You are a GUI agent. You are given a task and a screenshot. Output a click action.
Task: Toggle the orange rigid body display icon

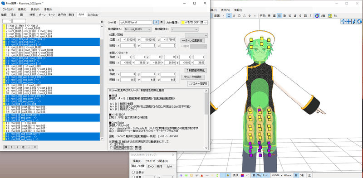pos(191,175)
